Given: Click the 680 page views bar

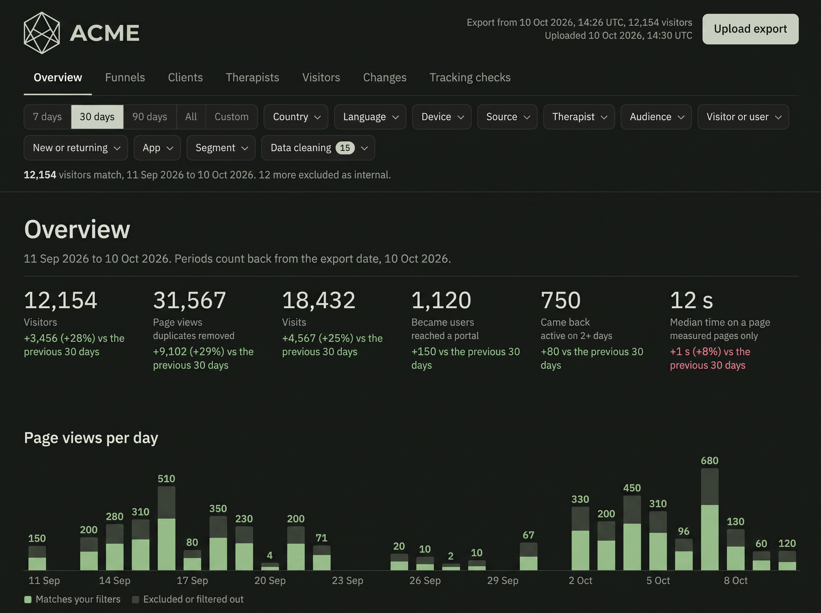Looking at the screenshot, I should 710,519.
